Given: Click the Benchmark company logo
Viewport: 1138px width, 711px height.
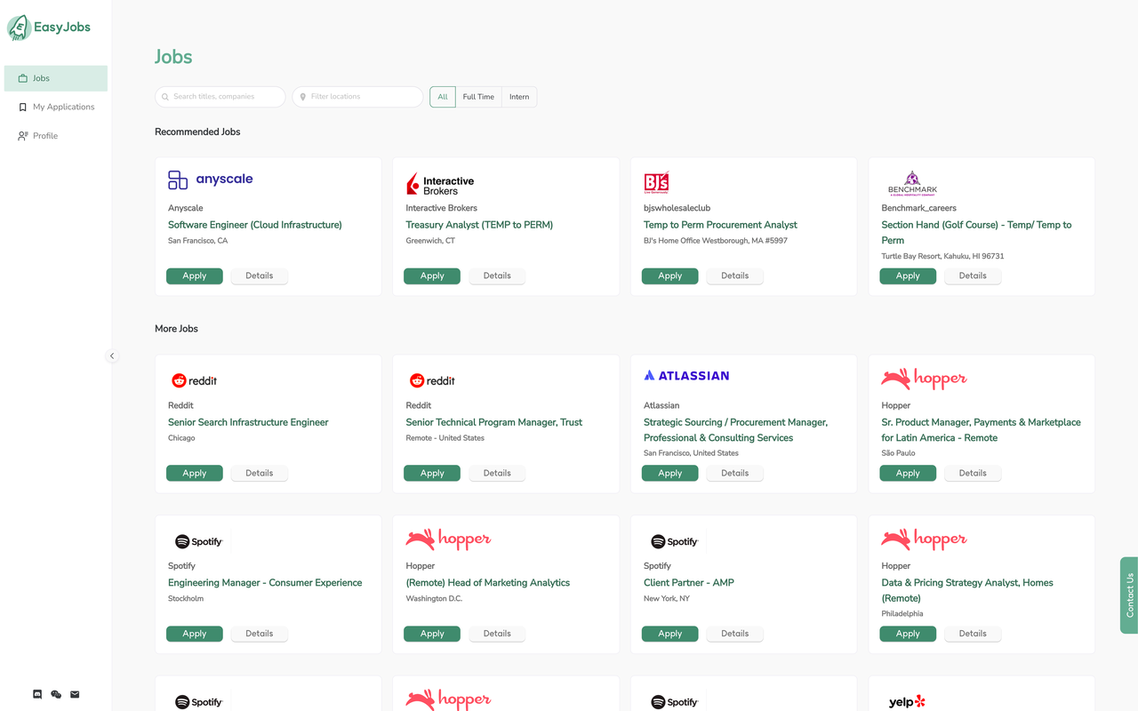Looking at the screenshot, I should click(912, 183).
